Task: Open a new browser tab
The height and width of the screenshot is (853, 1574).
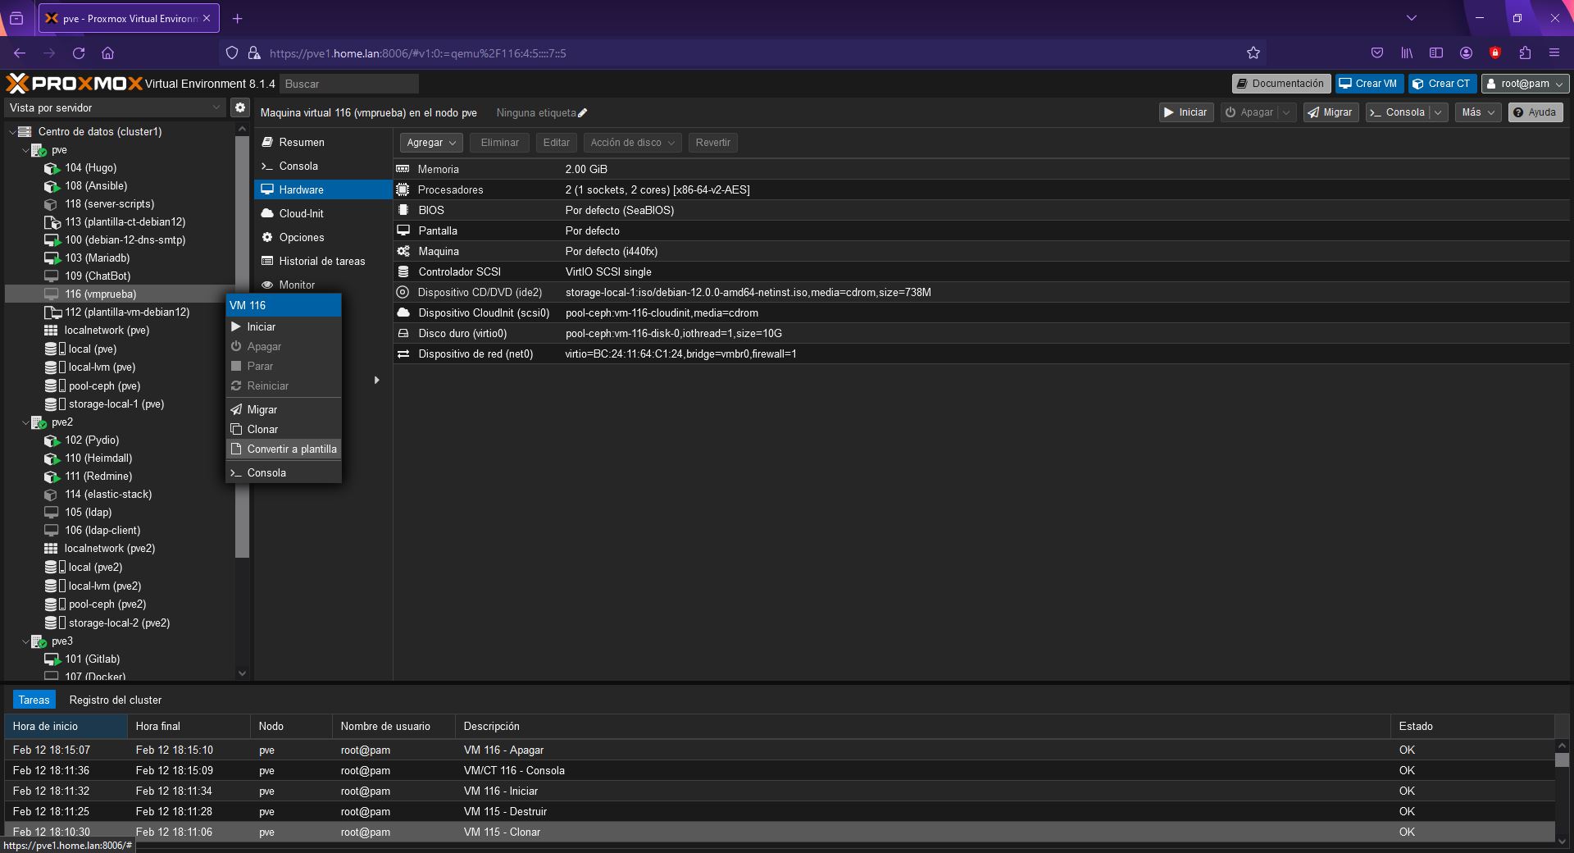Action: click(237, 18)
